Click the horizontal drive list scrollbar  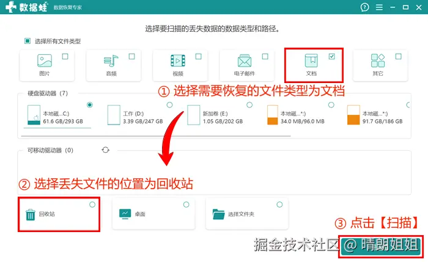(156, 136)
